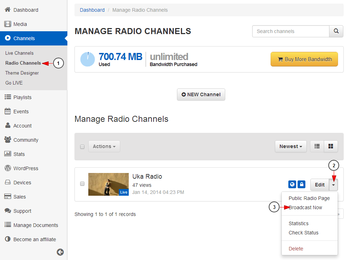
Task: Choose Check Status in the dropdown menu
Action: [303, 233]
